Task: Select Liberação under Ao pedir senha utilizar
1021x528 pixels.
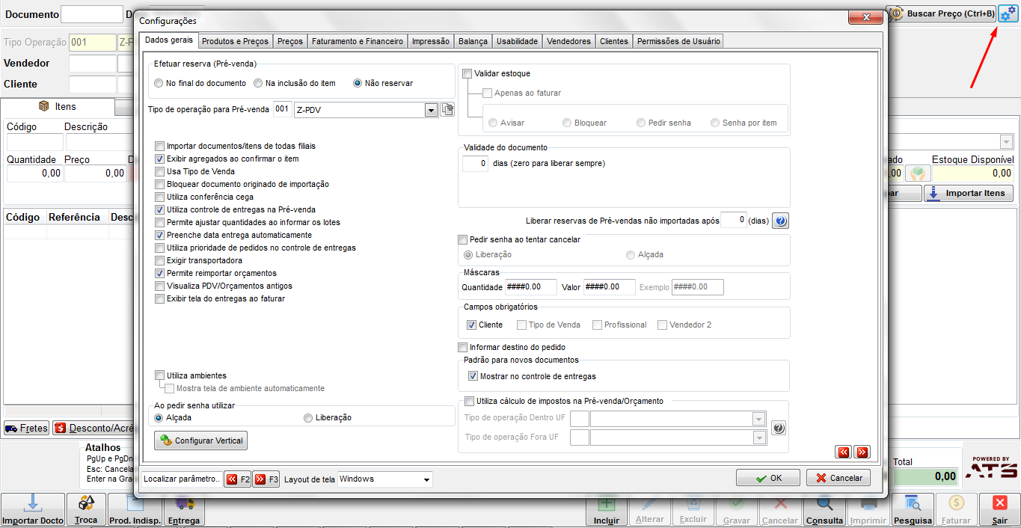Action: click(308, 418)
